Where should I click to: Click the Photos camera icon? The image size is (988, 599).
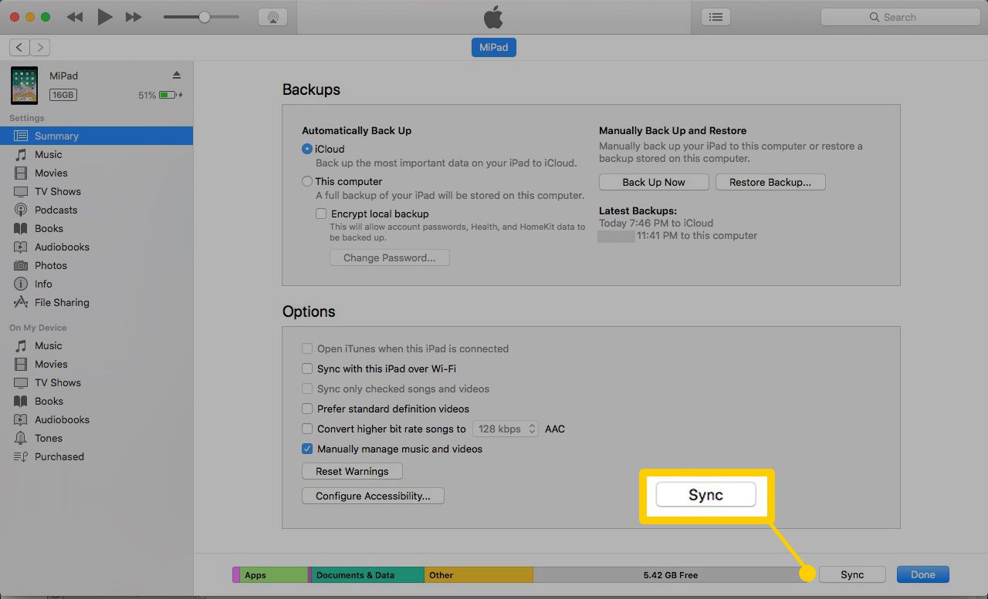tap(21, 265)
